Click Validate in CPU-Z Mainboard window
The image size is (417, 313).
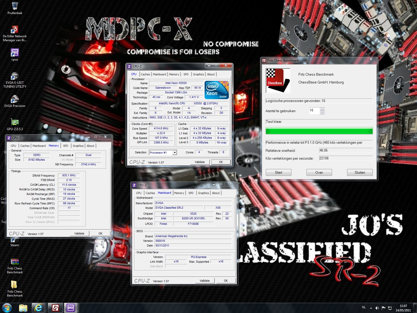point(205,281)
